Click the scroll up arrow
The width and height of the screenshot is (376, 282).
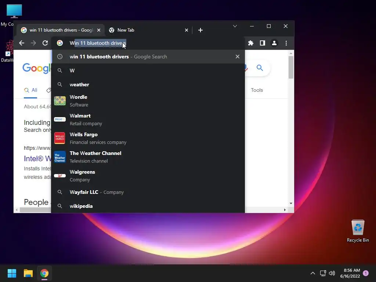(291, 53)
